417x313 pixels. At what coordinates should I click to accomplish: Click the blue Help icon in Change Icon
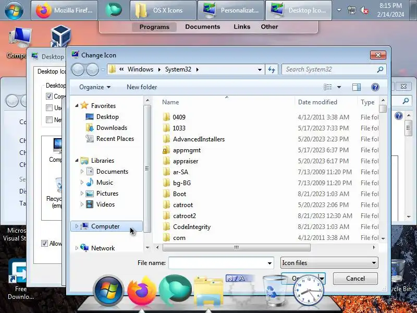[x=375, y=87]
